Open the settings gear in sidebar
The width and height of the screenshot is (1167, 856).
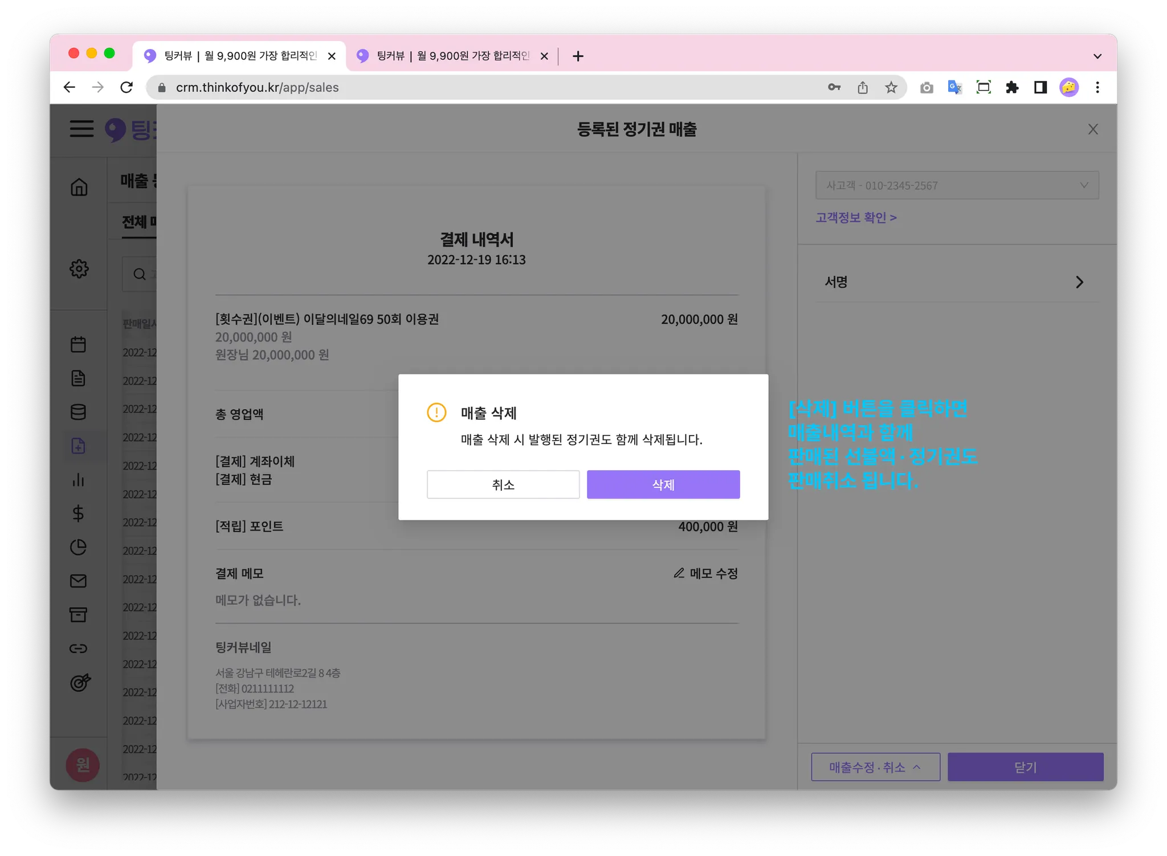(79, 268)
